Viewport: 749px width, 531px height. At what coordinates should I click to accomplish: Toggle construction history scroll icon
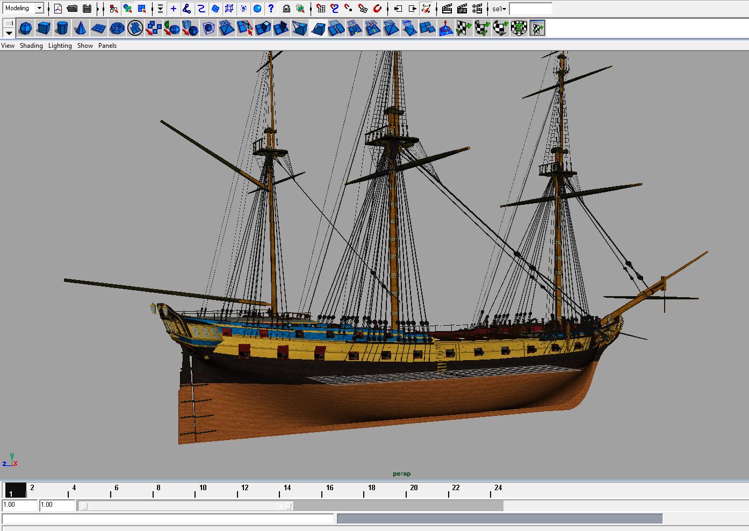(426, 9)
